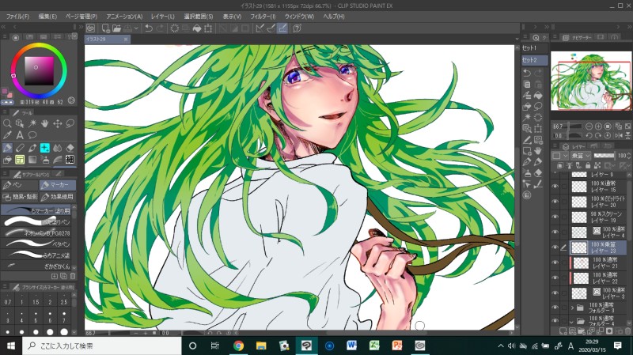Viewport: 633px width, 355px height.
Task: Select the Hand move-canvas tool
Action: (44, 123)
